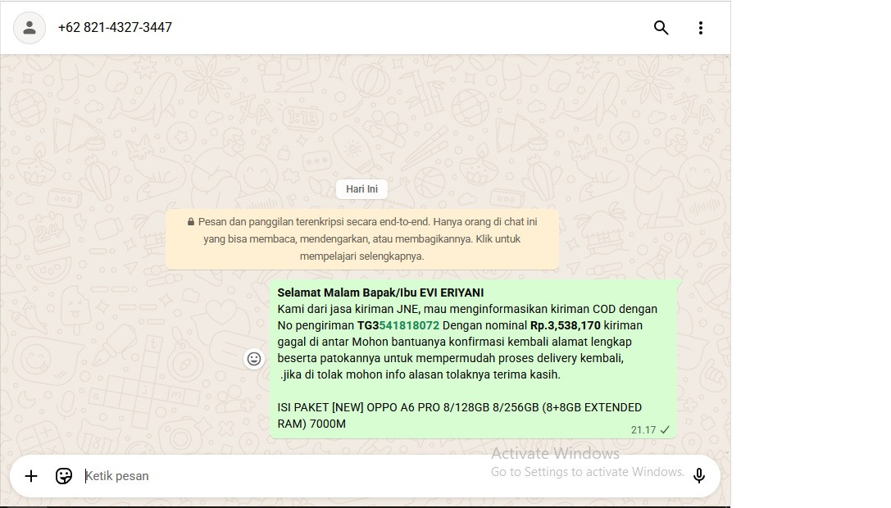Viewport: 891px width, 508px height.
Task: Click tracking number 541818072 link
Action: (409, 325)
